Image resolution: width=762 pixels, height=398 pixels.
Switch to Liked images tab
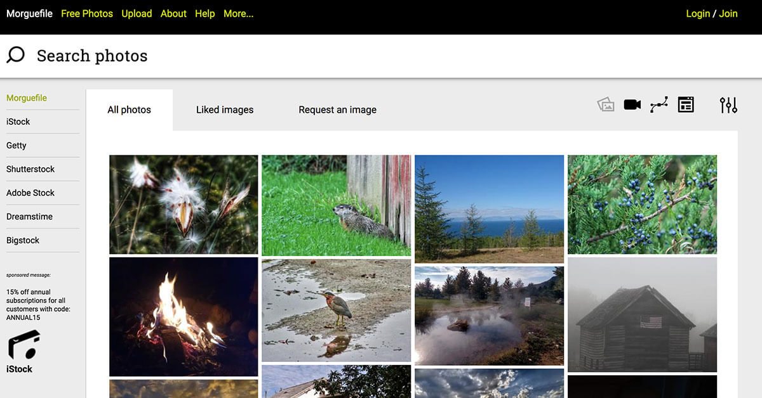click(x=225, y=110)
